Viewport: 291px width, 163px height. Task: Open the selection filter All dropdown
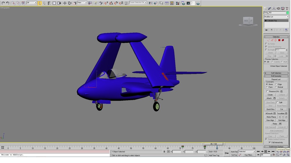[x=32, y=3]
